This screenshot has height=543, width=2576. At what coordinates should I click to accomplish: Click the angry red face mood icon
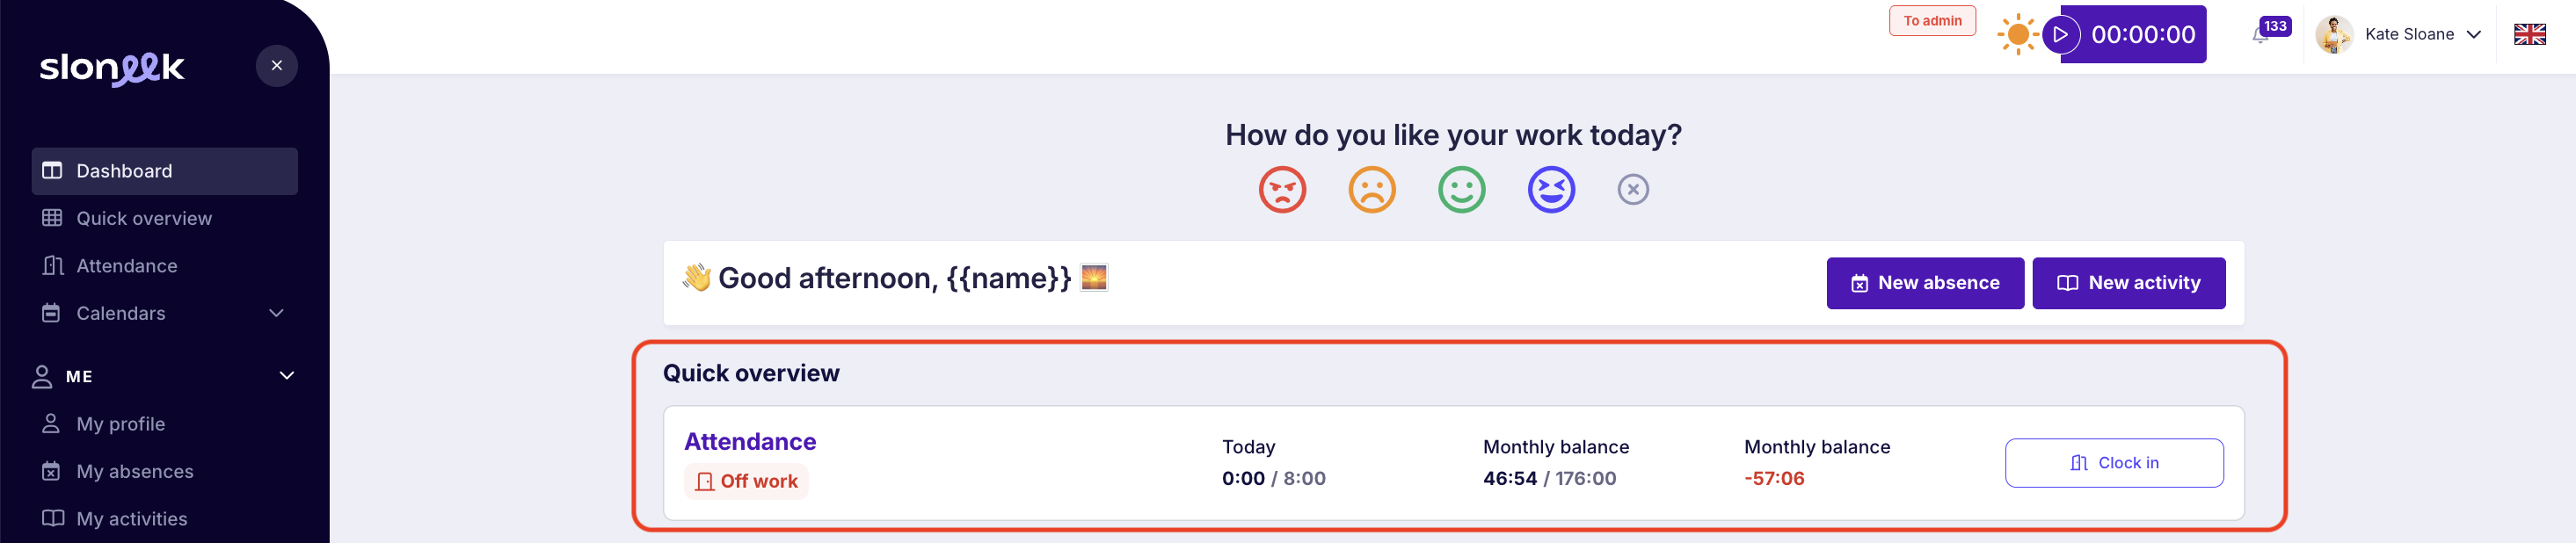pyautogui.click(x=1282, y=189)
